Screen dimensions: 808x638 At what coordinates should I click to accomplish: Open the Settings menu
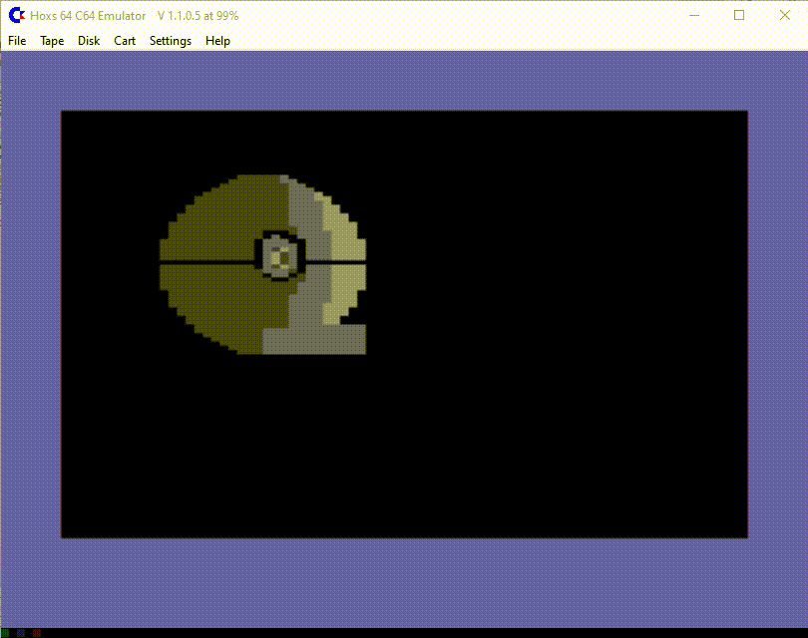point(171,41)
